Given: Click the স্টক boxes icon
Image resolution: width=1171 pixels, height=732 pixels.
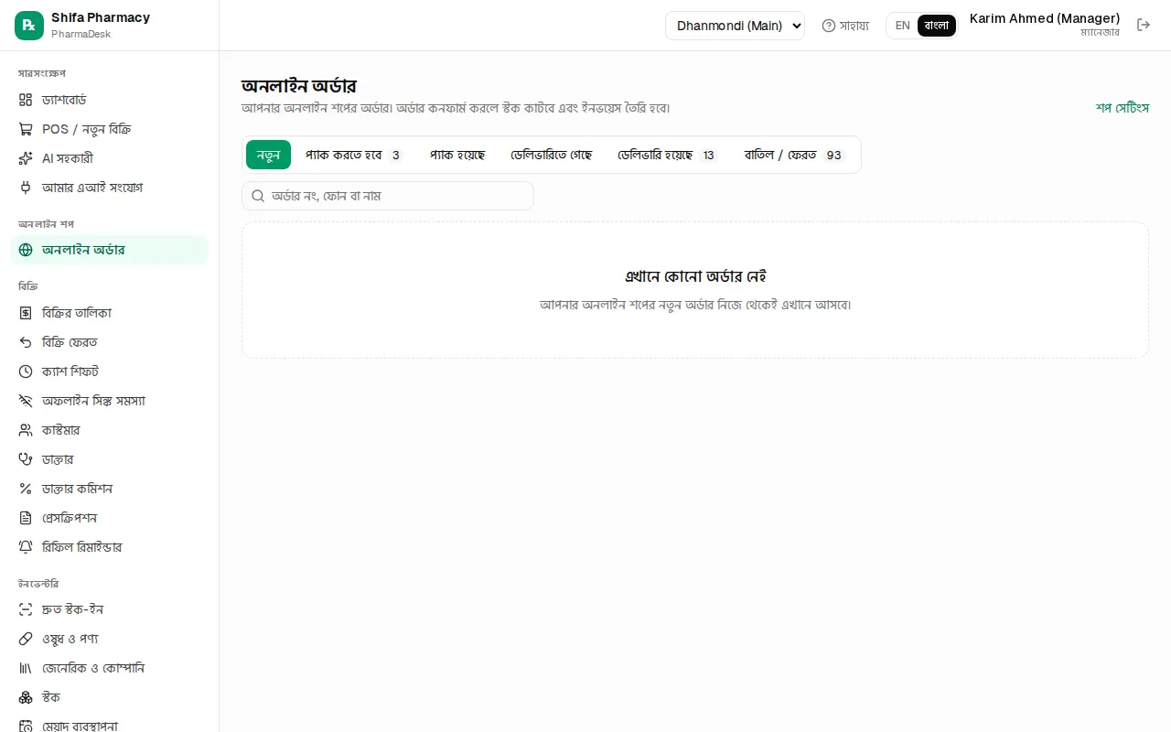Looking at the screenshot, I should [x=26, y=697].
